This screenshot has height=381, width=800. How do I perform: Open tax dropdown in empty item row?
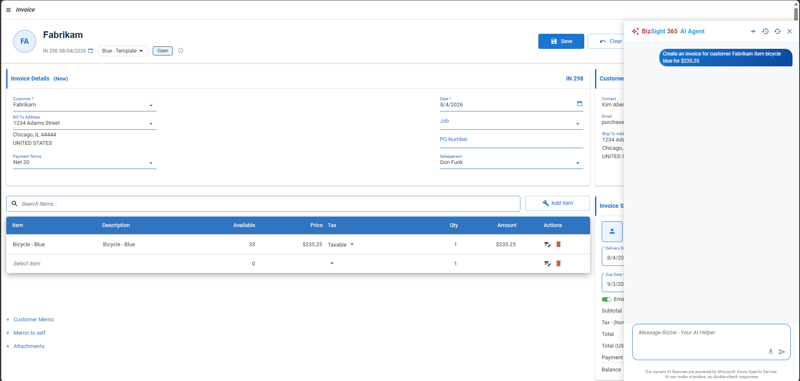coord(332,263)
